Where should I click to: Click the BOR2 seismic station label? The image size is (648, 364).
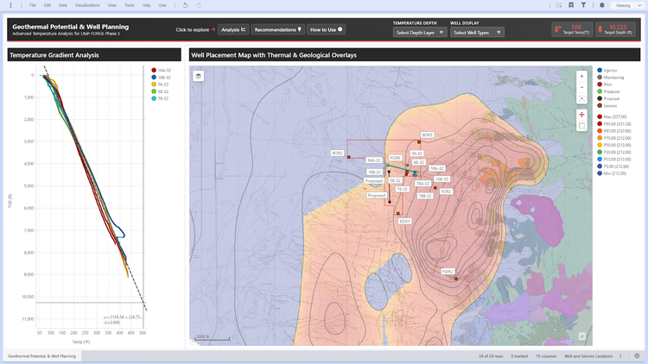[337, 154]
